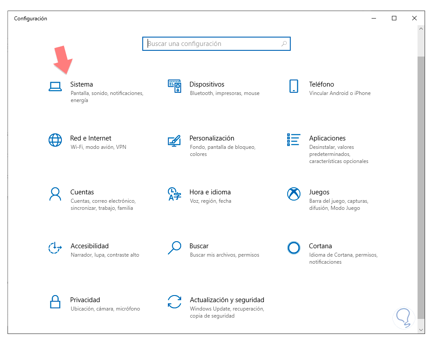433x345 pixels.
Task: Select the Cuentas heading
Action: pos(82,192)
